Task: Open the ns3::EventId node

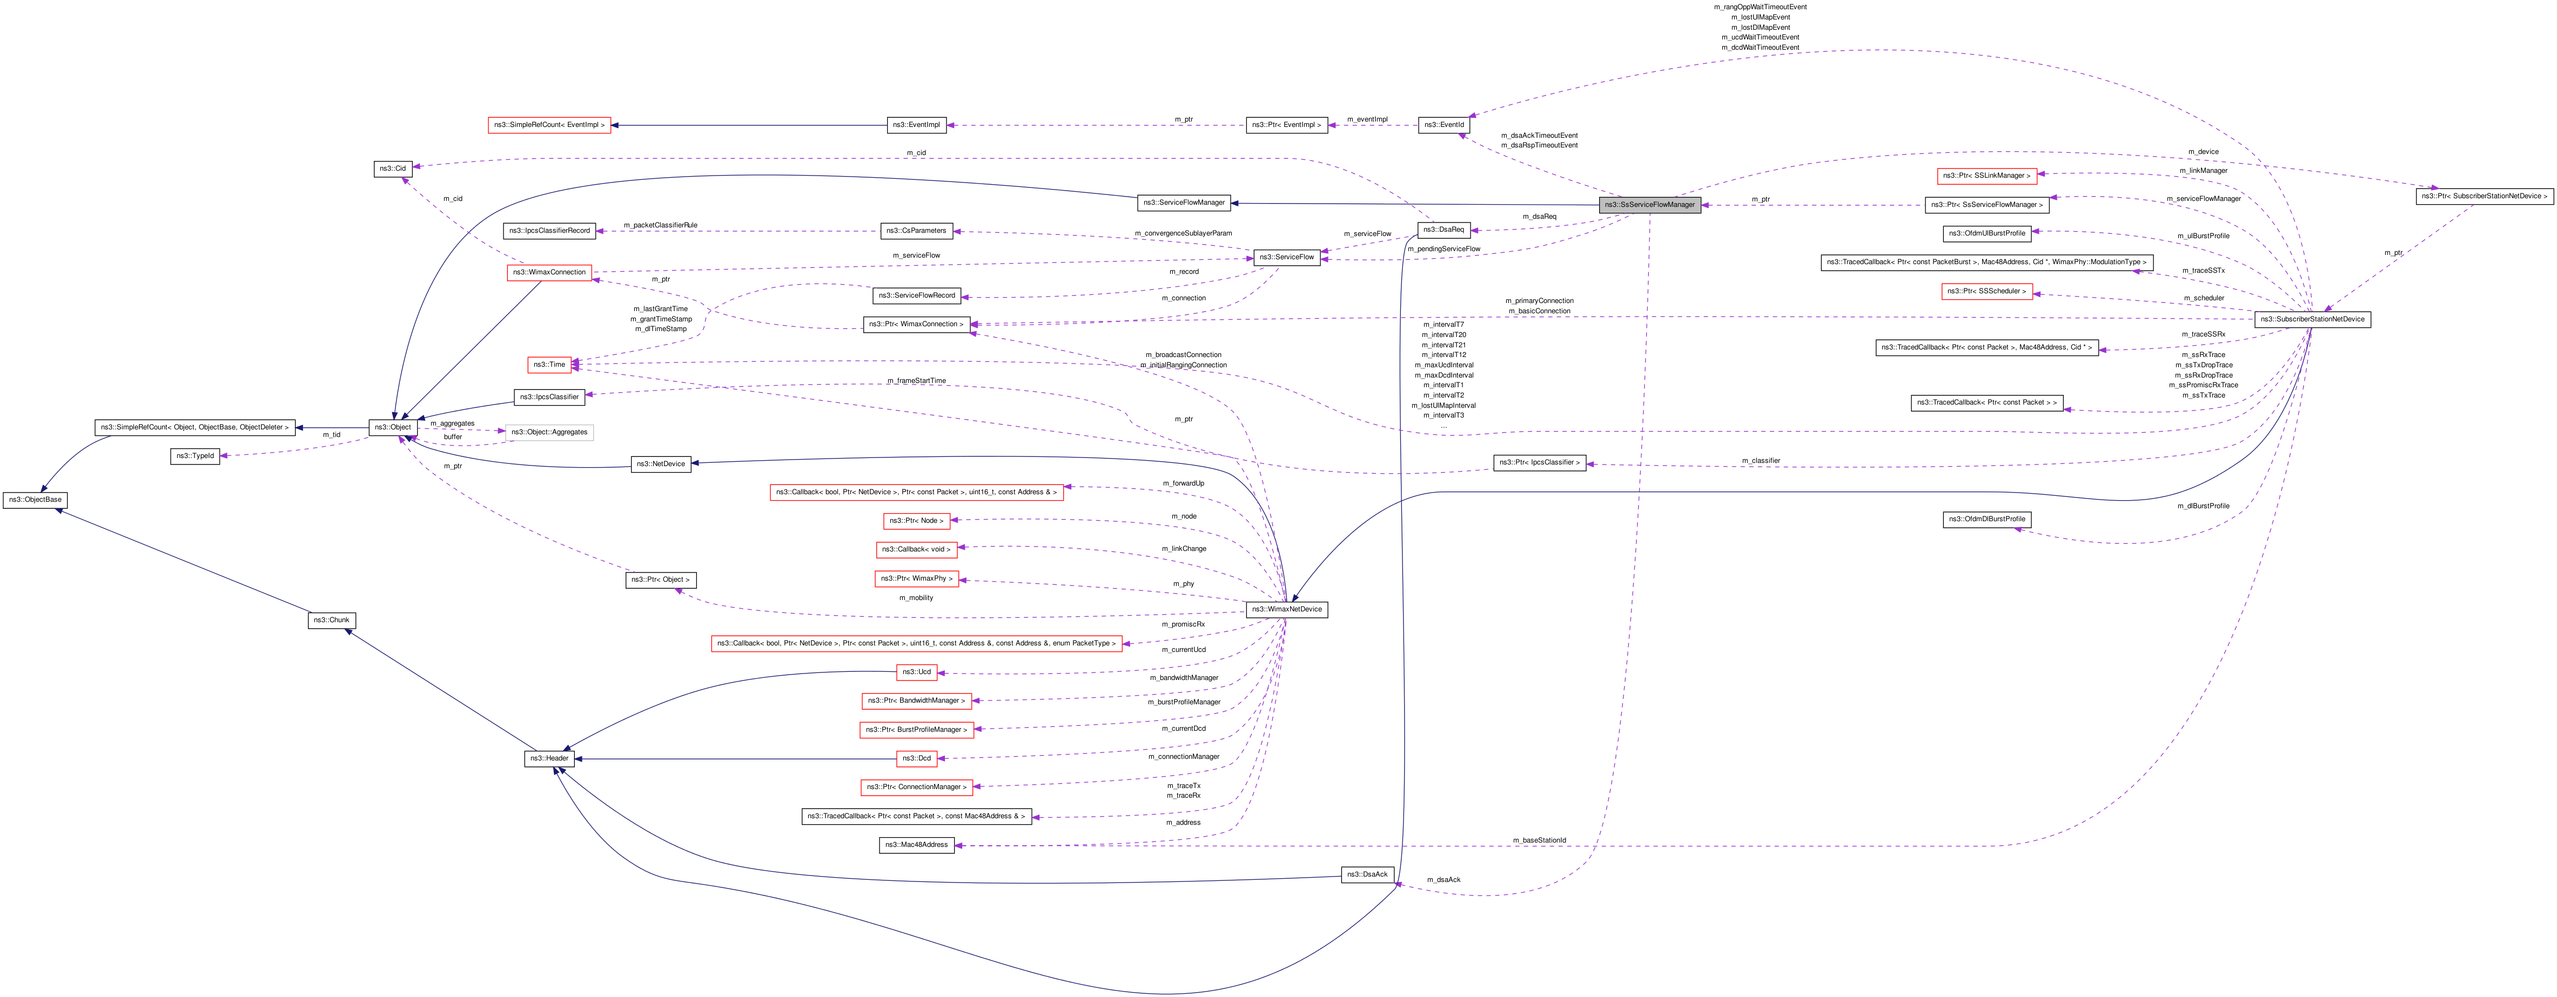Action: pyautogui.click(x=1443, y=125)
